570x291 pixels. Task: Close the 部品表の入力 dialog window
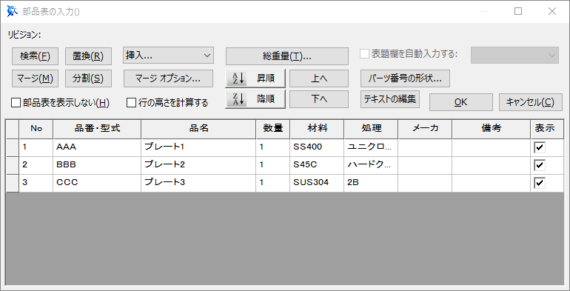pos(551,12)
